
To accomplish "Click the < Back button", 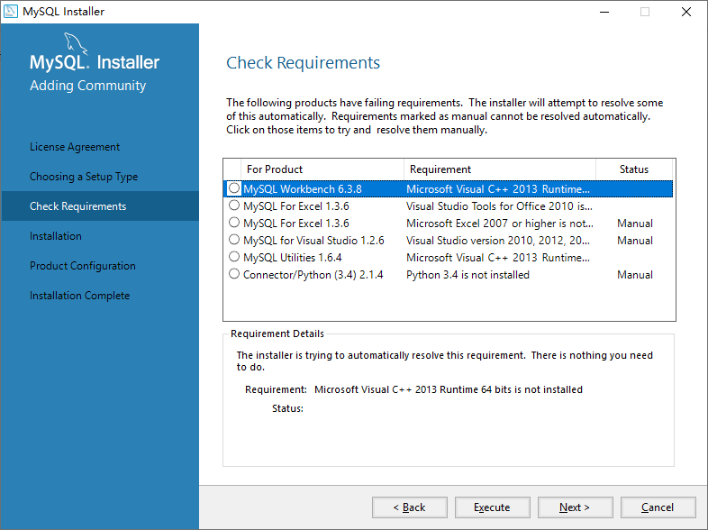I will click(410, 507).
